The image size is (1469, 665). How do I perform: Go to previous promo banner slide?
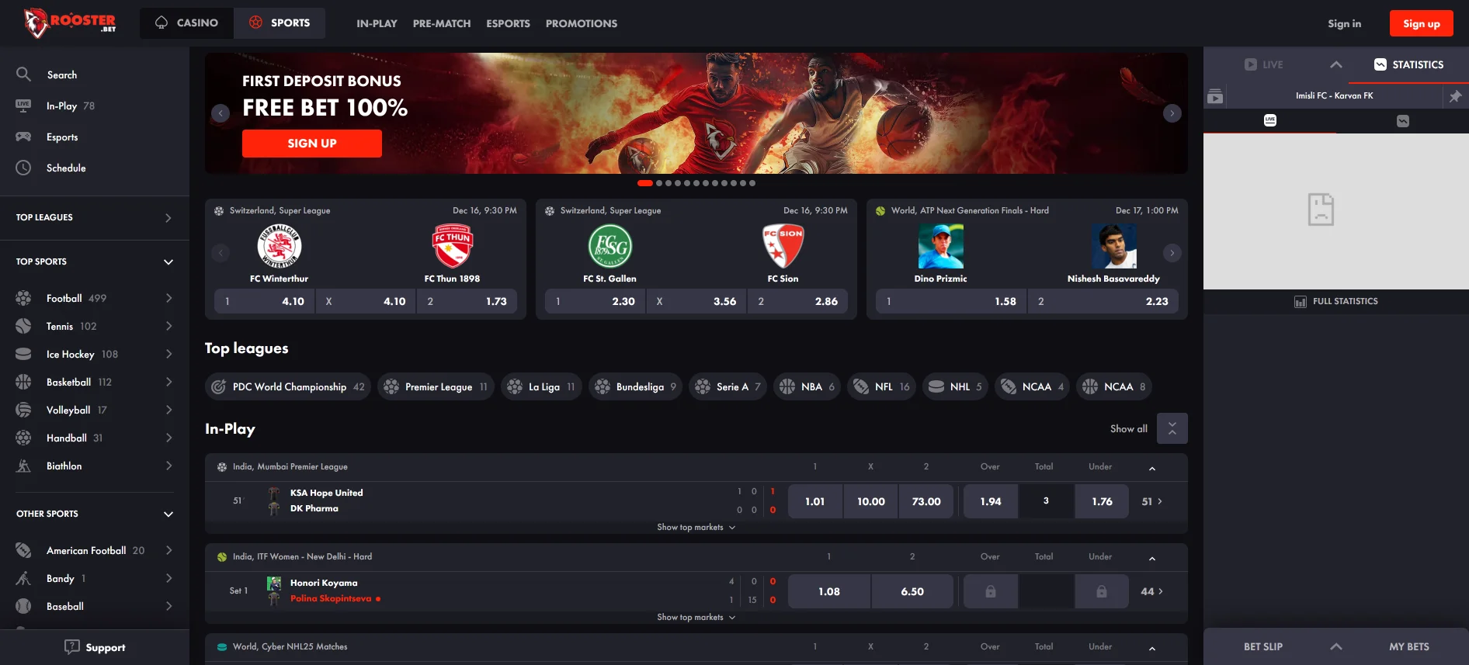[221, 113]
